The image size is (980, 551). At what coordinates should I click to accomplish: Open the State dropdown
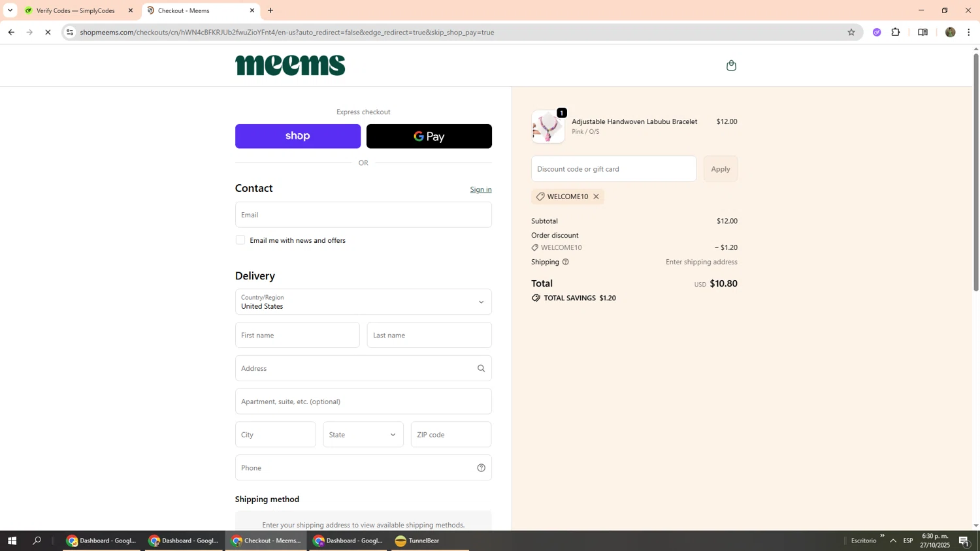tap(363, 435)
